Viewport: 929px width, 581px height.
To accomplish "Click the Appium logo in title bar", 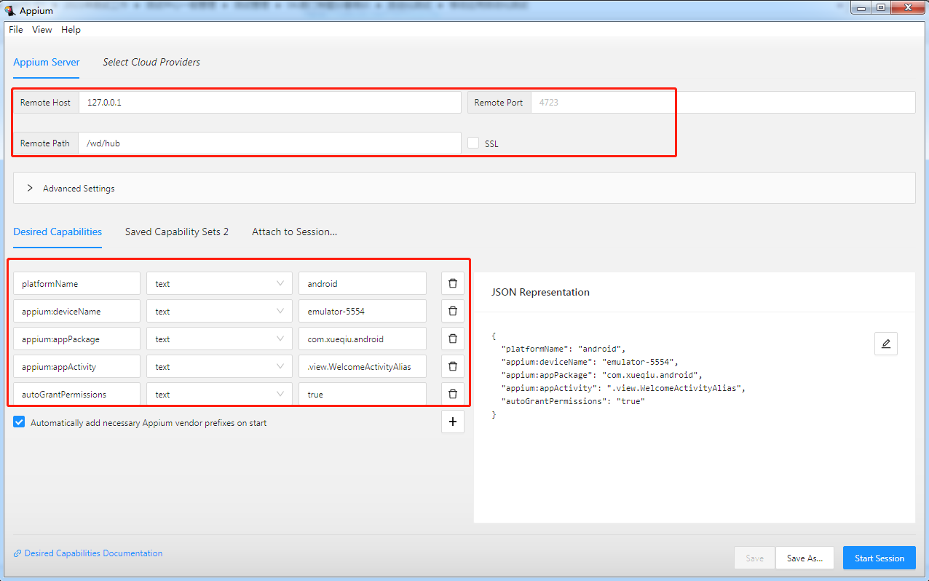I will click(x=10, y=10).
